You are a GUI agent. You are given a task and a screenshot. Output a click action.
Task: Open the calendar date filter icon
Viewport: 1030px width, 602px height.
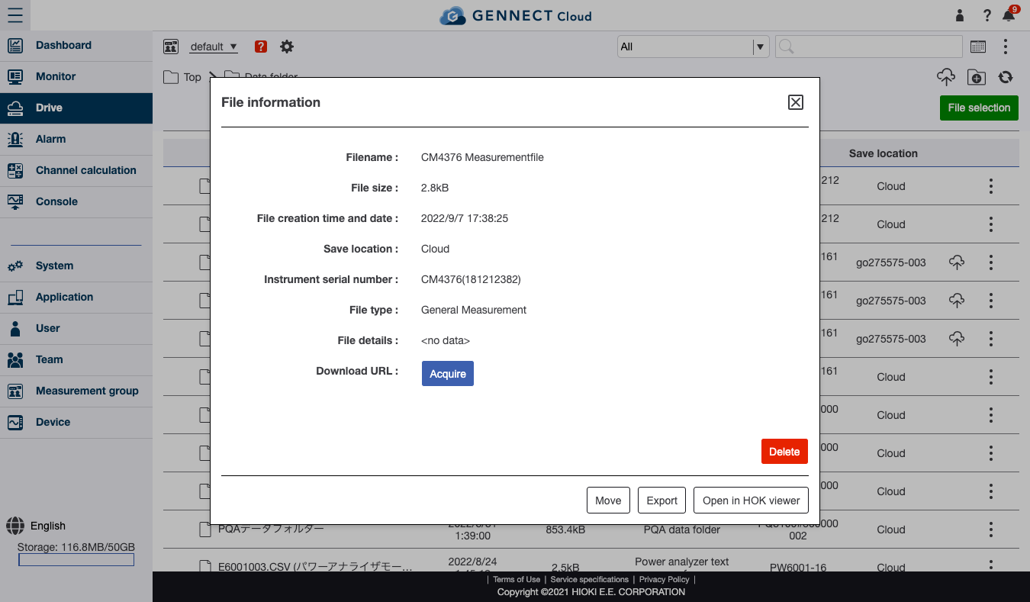pyautogui.click(x=978, y=47)
